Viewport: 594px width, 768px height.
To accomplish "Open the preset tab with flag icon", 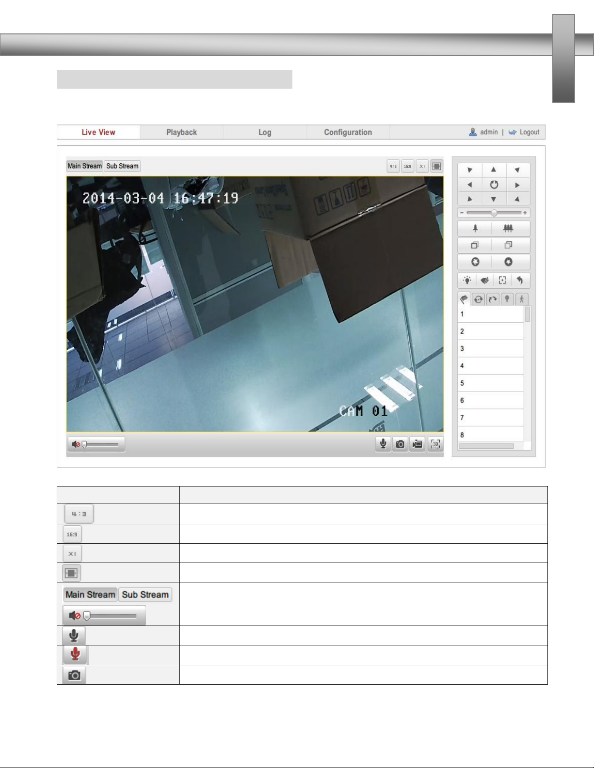I will pyautogui.click(x=464, y=299).
